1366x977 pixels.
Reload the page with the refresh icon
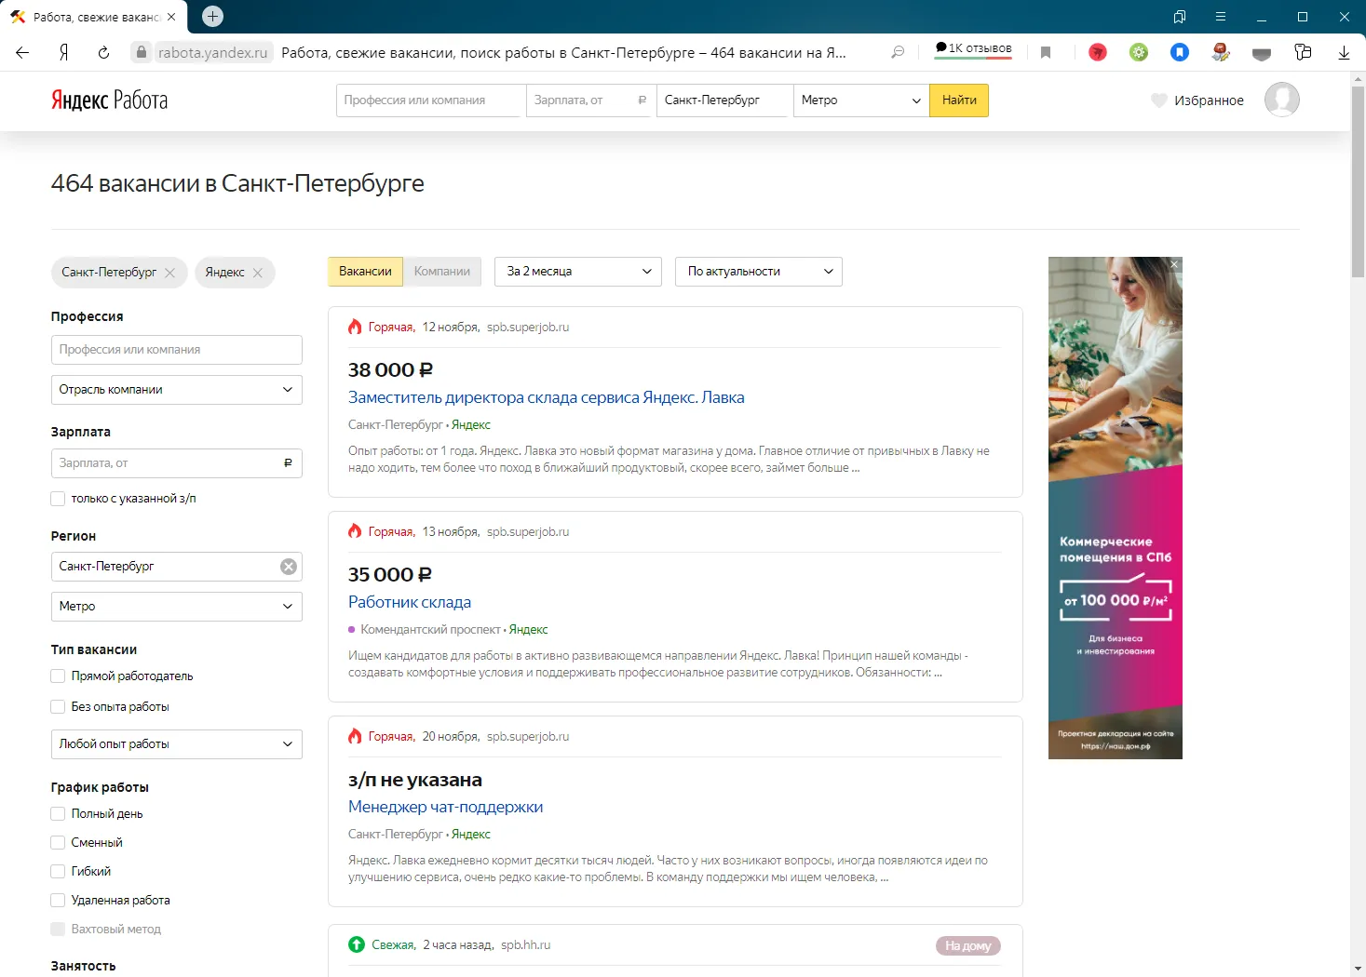[x=103, y=53]
